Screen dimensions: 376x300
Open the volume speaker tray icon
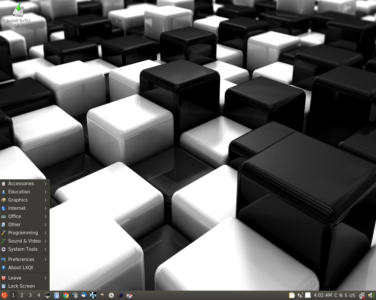click(371, 295)
